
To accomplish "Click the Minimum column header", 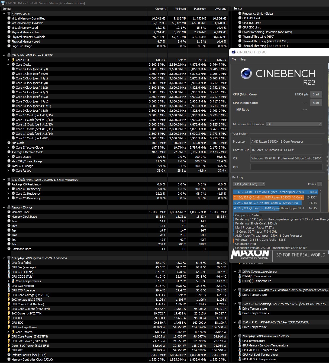I will tap(178, 9).
